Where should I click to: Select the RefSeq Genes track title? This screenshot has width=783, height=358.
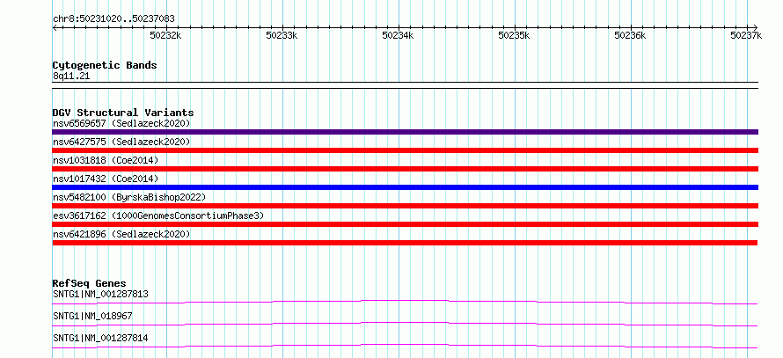point(89,283)
